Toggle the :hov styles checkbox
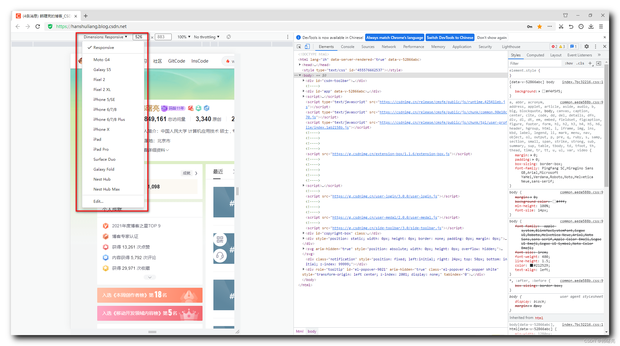Image resolution: width=620 pixels, height=346 pixels. (x=570, y=63)
